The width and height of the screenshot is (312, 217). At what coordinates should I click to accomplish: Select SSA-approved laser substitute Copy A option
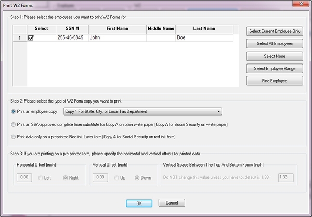[x=14, y=124]
